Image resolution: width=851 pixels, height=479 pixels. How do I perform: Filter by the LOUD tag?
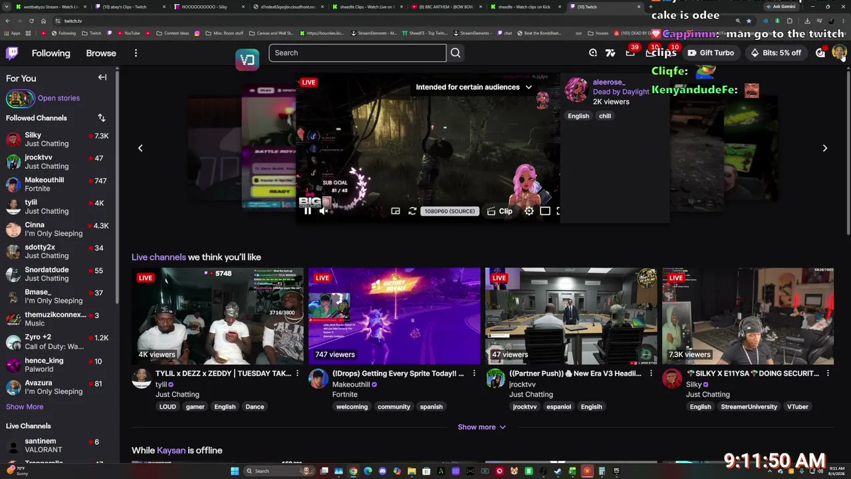(x=168, y=406)
